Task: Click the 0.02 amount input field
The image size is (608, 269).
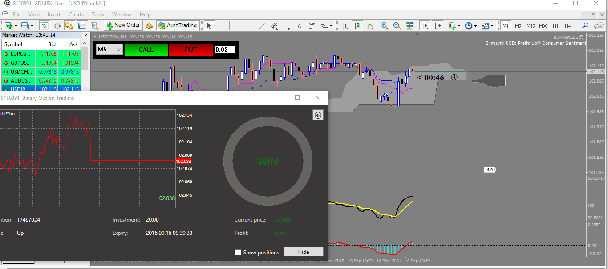Action: click(x=225, y=50)
